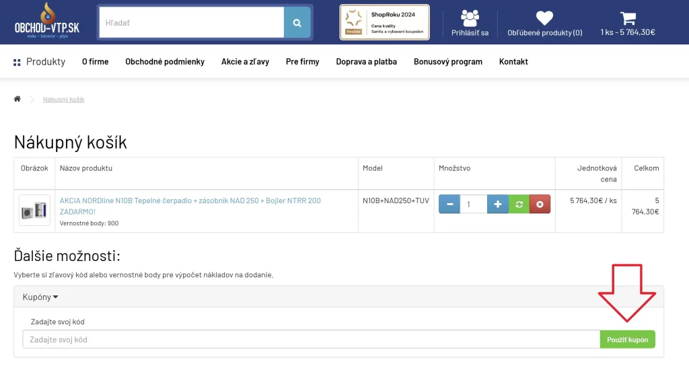Go to Doprava a platba page

point(366,62)
